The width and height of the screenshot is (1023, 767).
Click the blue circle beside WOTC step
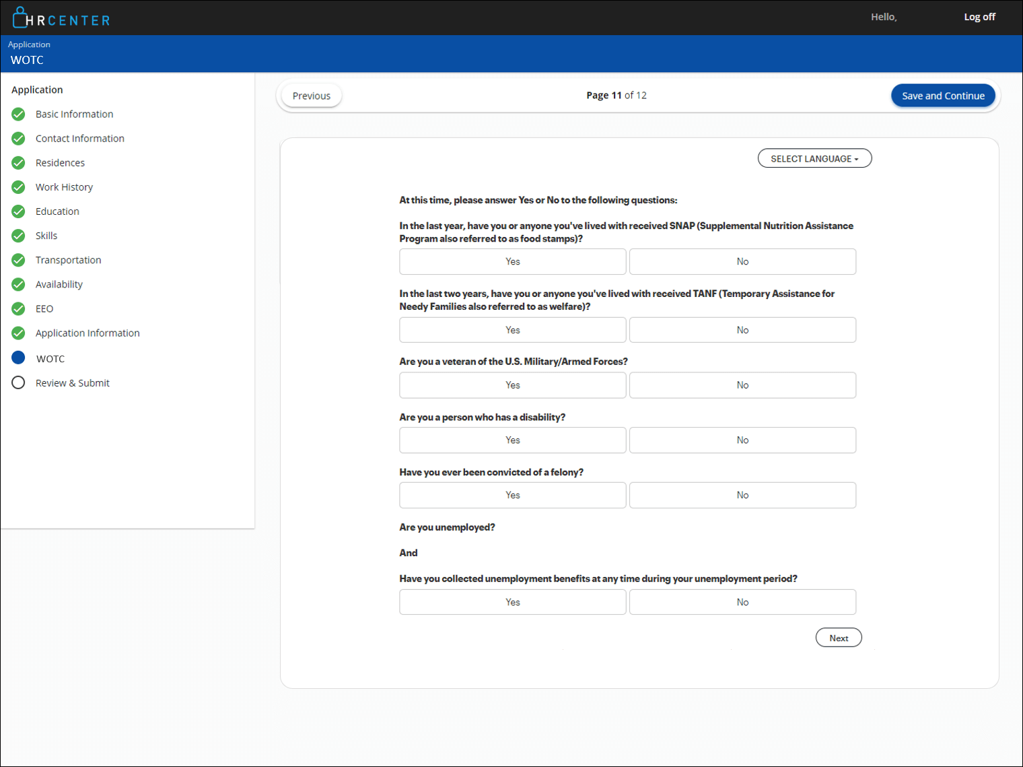(18, 358)
